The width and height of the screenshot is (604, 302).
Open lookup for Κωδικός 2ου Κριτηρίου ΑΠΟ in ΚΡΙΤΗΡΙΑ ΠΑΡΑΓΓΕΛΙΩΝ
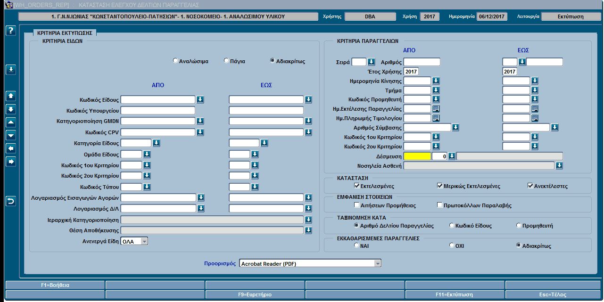coord(436,147)
